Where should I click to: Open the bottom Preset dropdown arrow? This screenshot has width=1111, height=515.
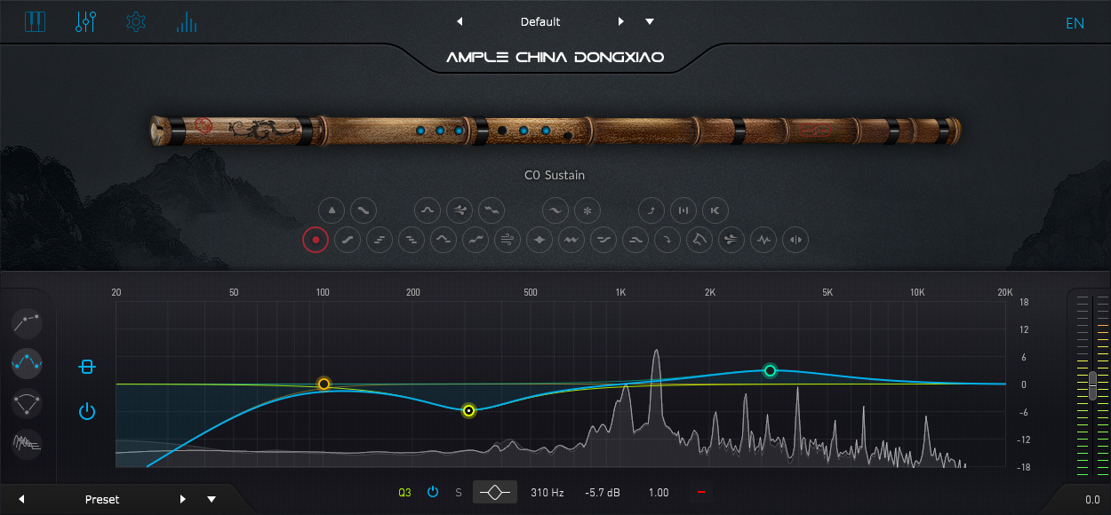tap(212, 499)
